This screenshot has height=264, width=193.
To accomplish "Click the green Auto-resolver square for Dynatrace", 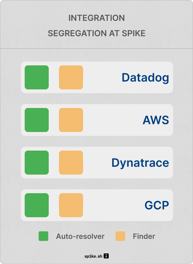I will 37,162.
